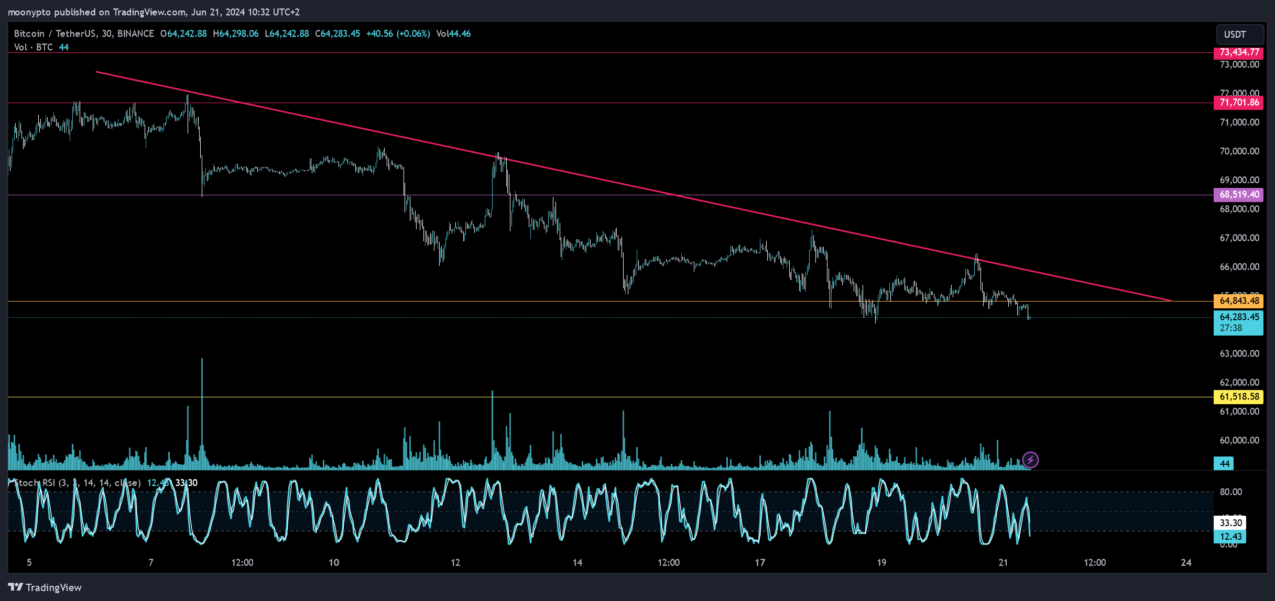The width and height of the screenshot is (1275, 601).
Task: Click the high price H64,298.06 in header
Action: click(236, 34)
